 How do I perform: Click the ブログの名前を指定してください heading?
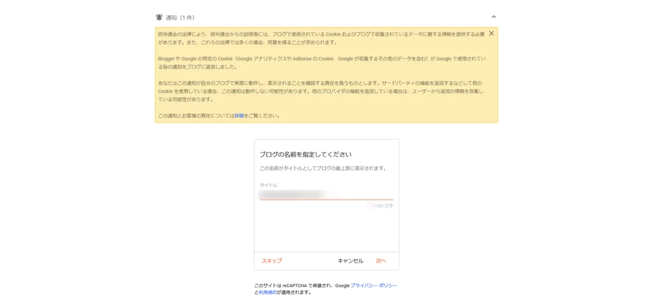[305, 155]
